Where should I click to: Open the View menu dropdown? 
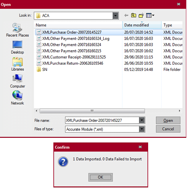(x=150, y=15)
